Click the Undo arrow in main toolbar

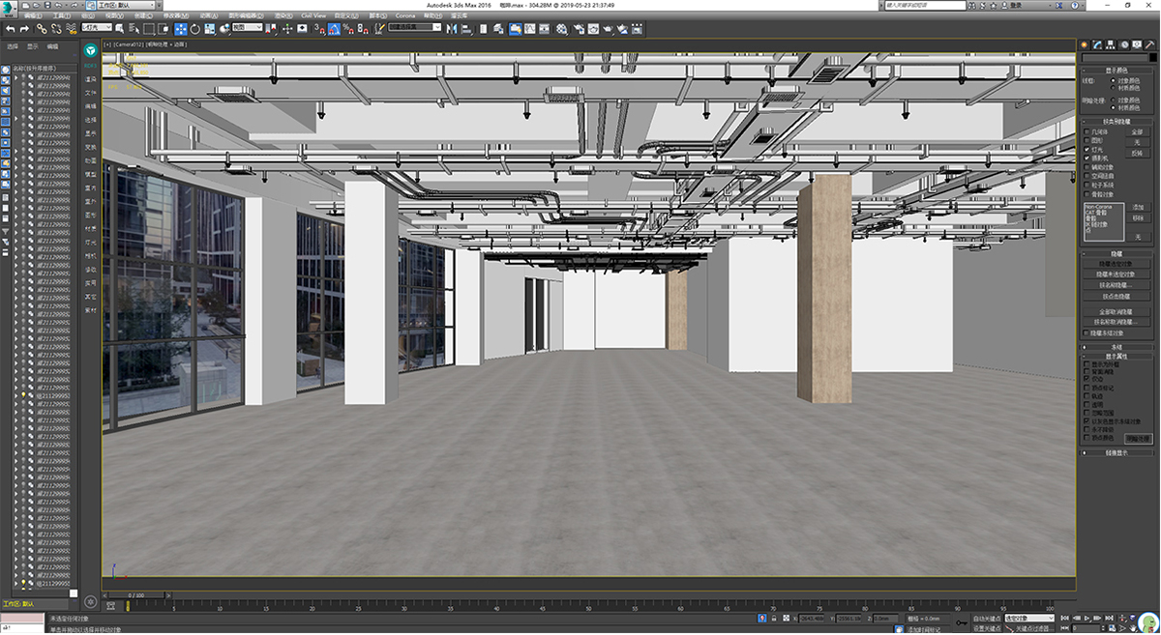tap(11, 29)
